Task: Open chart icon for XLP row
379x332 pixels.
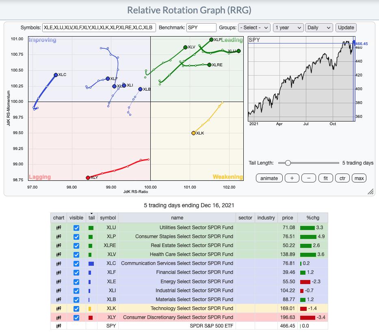Action: pyautogui.click(x=58, y=237)
